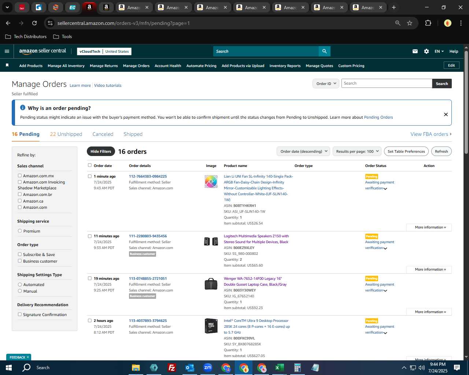Go back with the browser back arrow
This screenshot has height=375, width=469.
(x=8, y=23)
